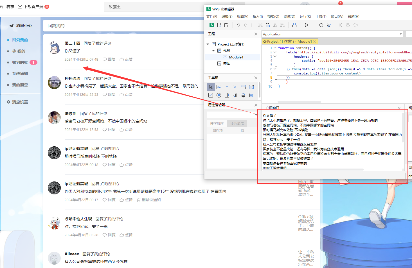The image size is (412, 268).
Task: Open 回复我的 in bilibili message sidebar
Action: pos(20,40)
